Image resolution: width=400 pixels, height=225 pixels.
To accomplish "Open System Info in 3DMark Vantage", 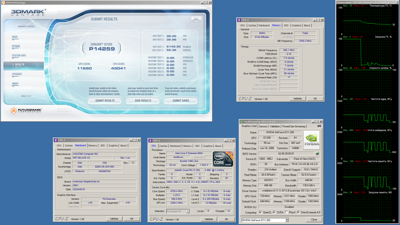I will (x=19, y=55).
